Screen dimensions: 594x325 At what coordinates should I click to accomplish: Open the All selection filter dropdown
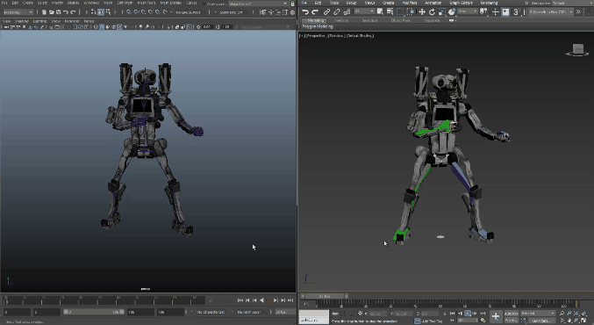point(363,11)
